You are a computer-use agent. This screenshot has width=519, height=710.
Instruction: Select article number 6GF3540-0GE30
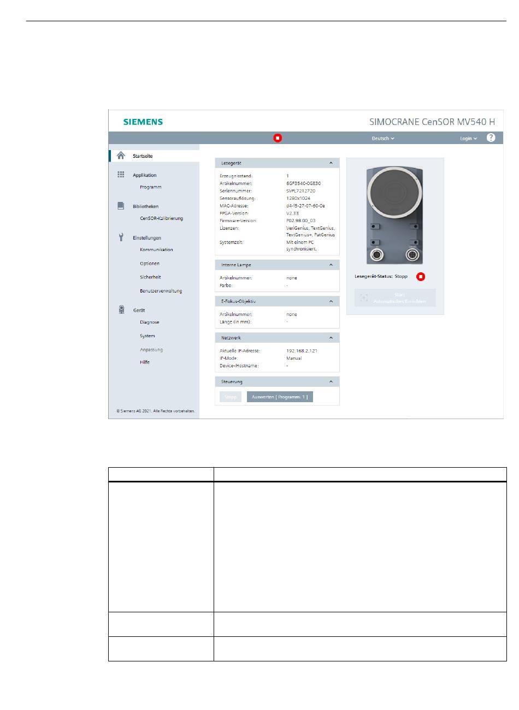point(304,184)
